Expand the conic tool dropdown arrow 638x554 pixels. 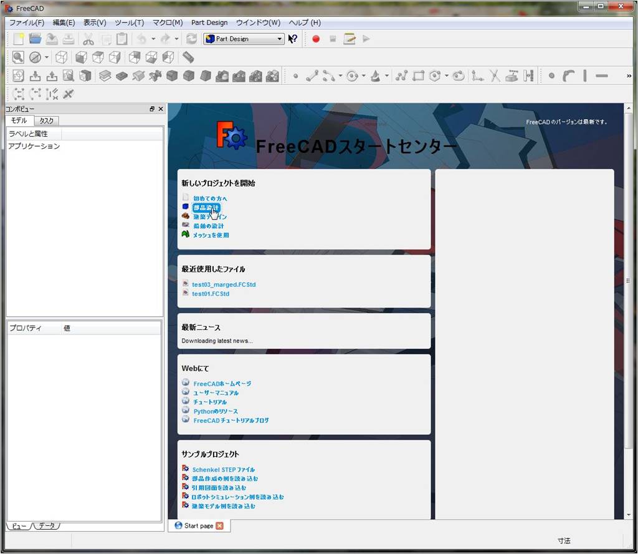(x=386, y=76)
